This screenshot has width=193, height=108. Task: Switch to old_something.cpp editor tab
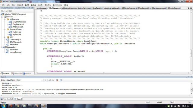69,8
